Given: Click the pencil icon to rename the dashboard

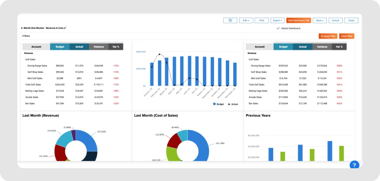Looking at the screenshot, I should pos(65,28).
